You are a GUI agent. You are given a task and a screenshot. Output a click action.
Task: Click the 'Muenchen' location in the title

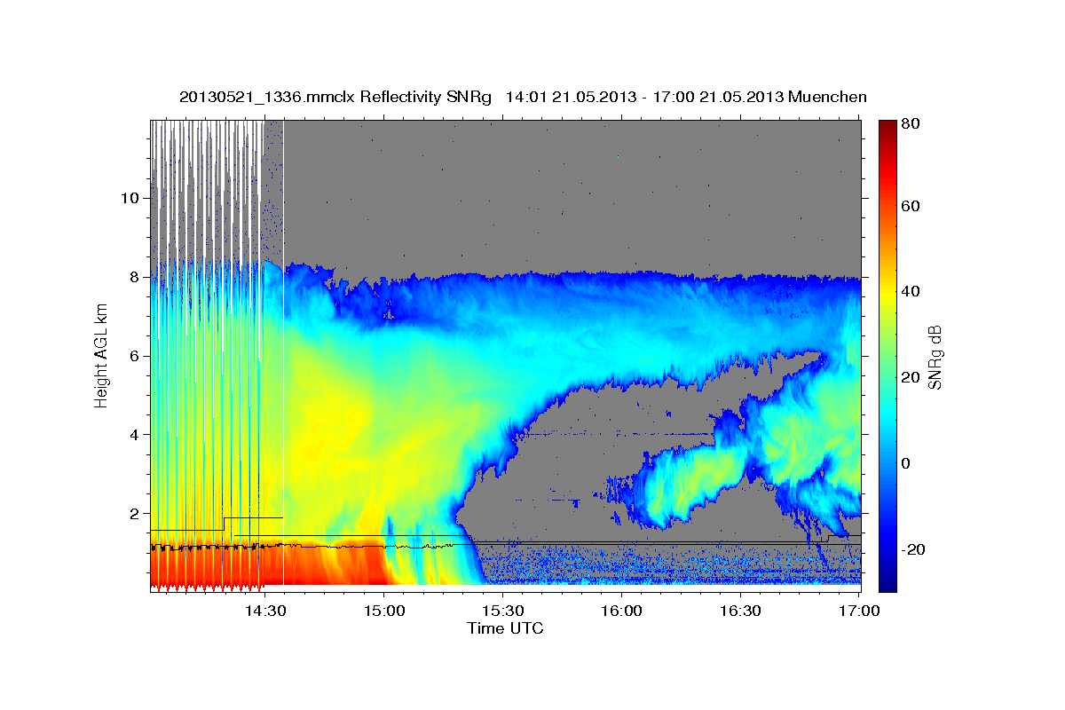click(826, 97)
